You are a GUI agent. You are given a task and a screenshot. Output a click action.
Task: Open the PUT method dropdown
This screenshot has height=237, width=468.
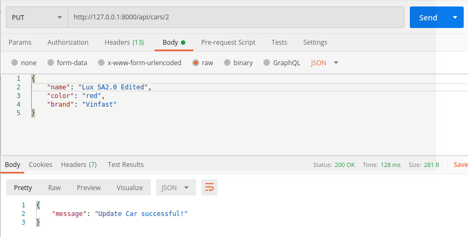point(37,17)
